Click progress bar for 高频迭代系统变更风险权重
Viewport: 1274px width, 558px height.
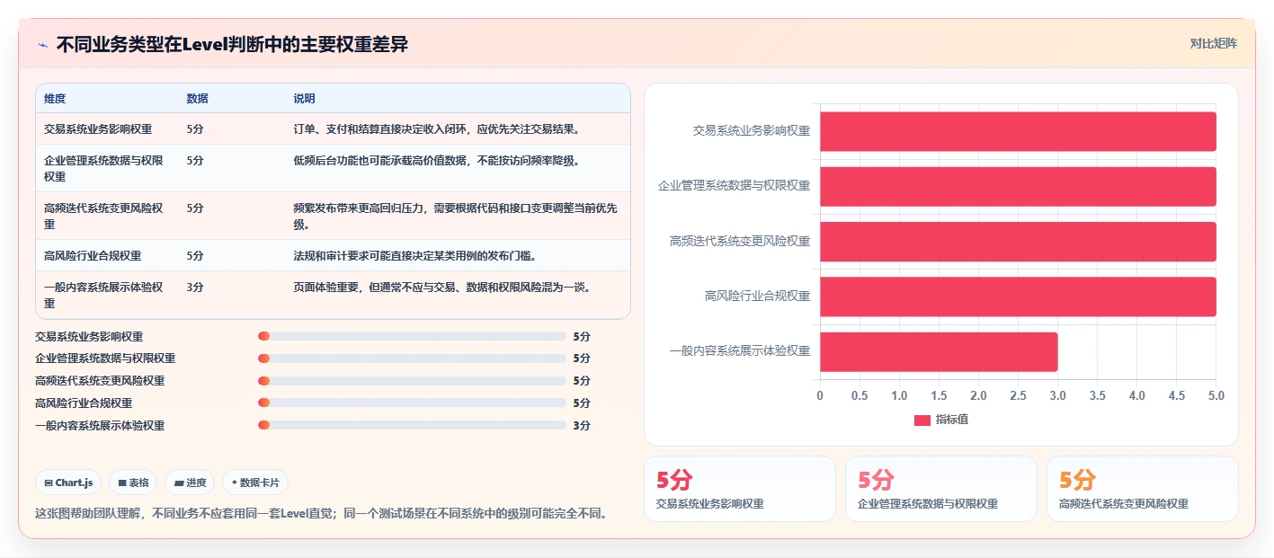coord(412,381)
